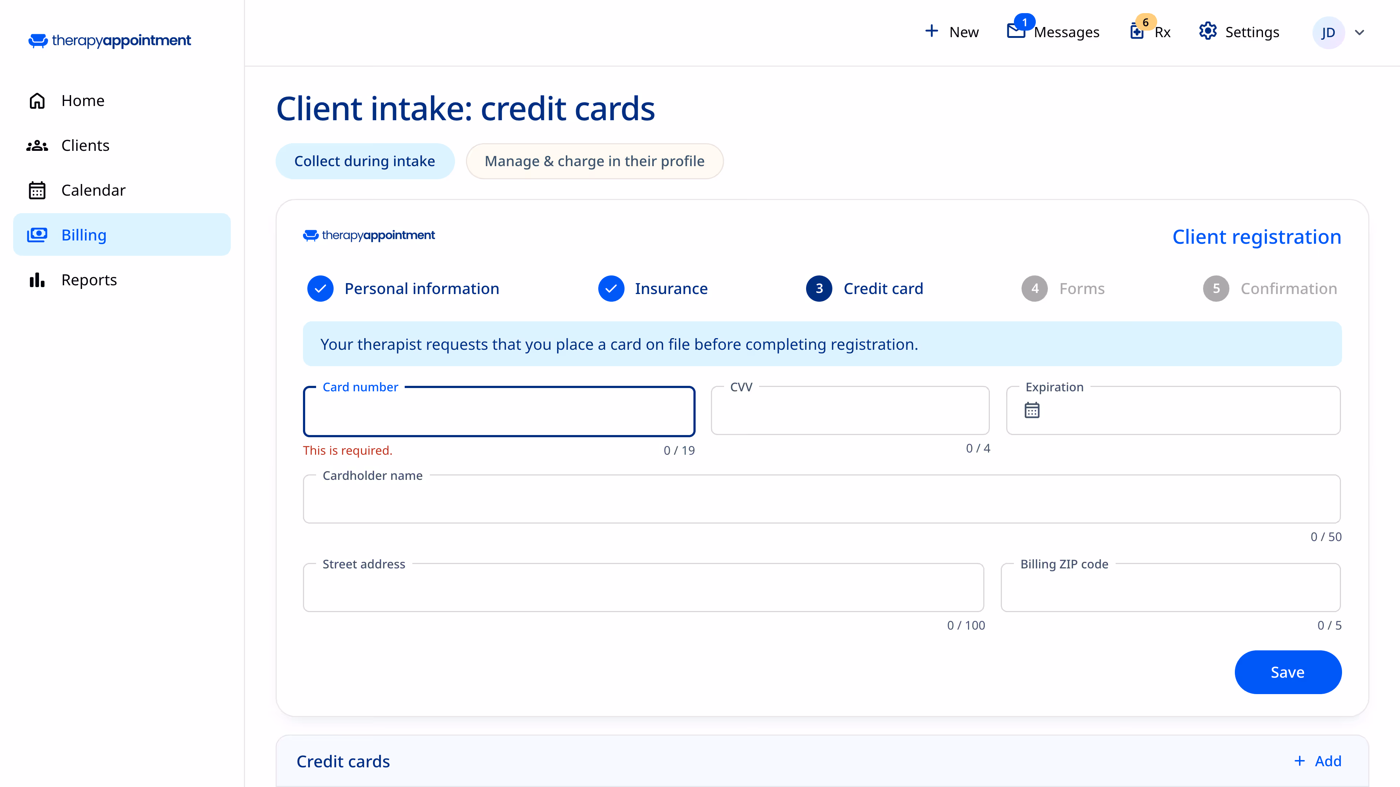This screenshot has width=1400, height=787.
Task: Go to Personal information step
Action: pyautogui.click(x=422, y=289)
